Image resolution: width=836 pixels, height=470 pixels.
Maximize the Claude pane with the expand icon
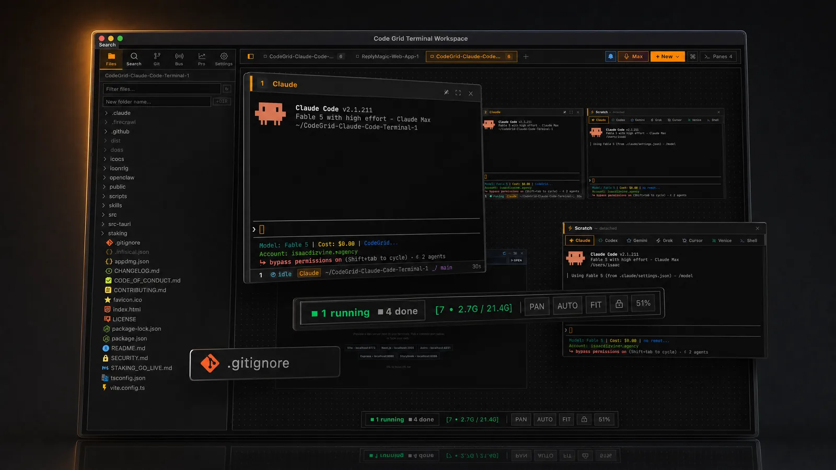click(458, 92)
